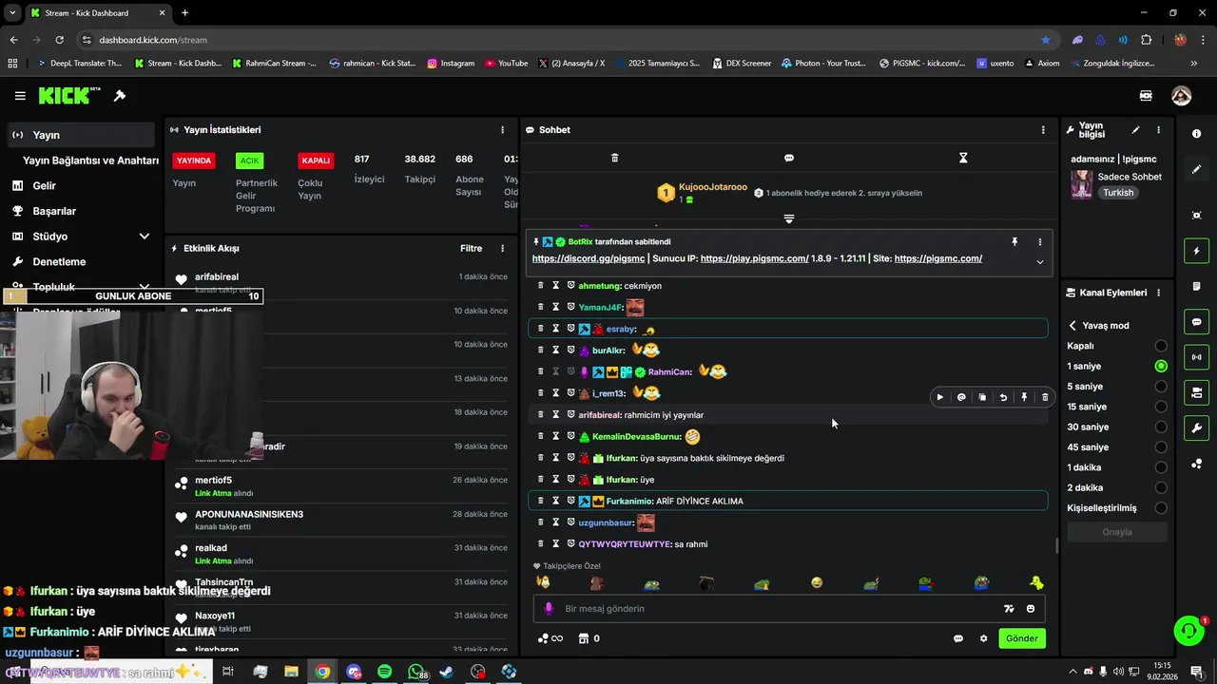
Task: Expand the pinned BotRix message chevron
Action: click(x=1039, y=262)
